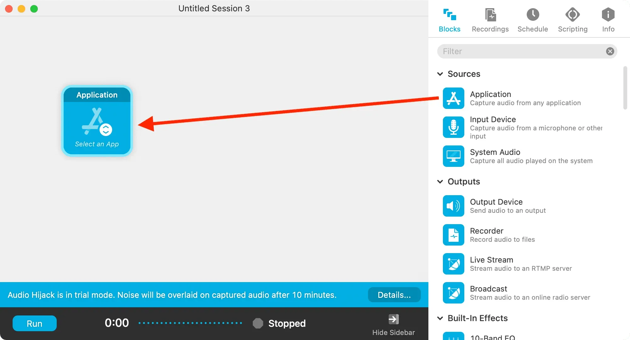
Task: Switch to the Info panel
Action: [608, 20]
